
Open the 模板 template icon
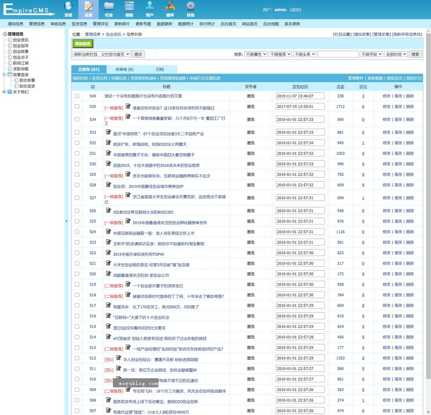click(x=129, y=6)
